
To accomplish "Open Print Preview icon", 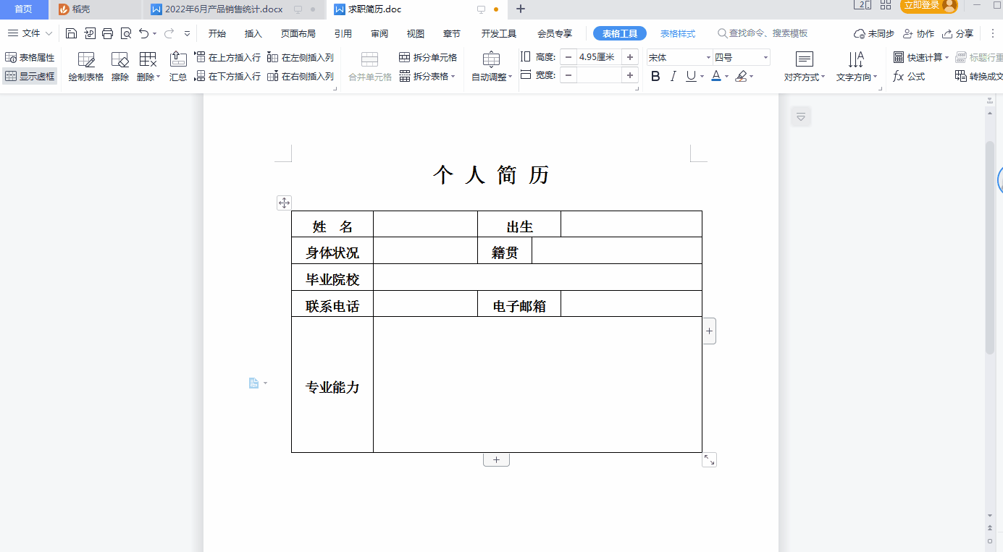I will click(x=126, y=33).
